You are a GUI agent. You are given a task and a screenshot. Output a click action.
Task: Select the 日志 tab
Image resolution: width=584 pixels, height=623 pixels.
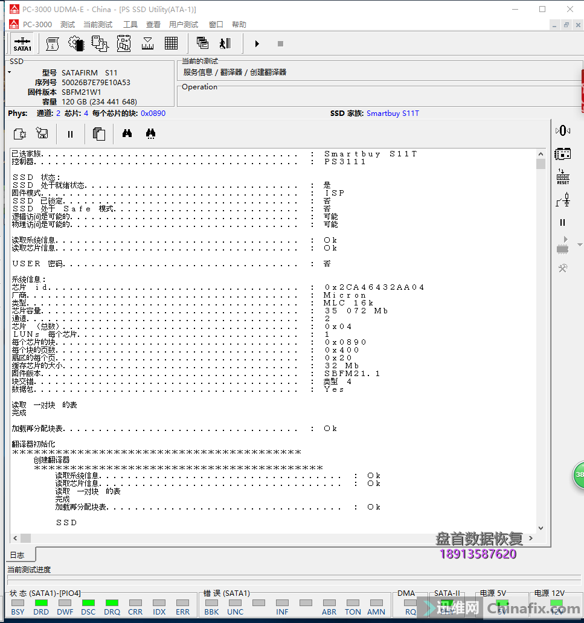[x=18, y=555]
